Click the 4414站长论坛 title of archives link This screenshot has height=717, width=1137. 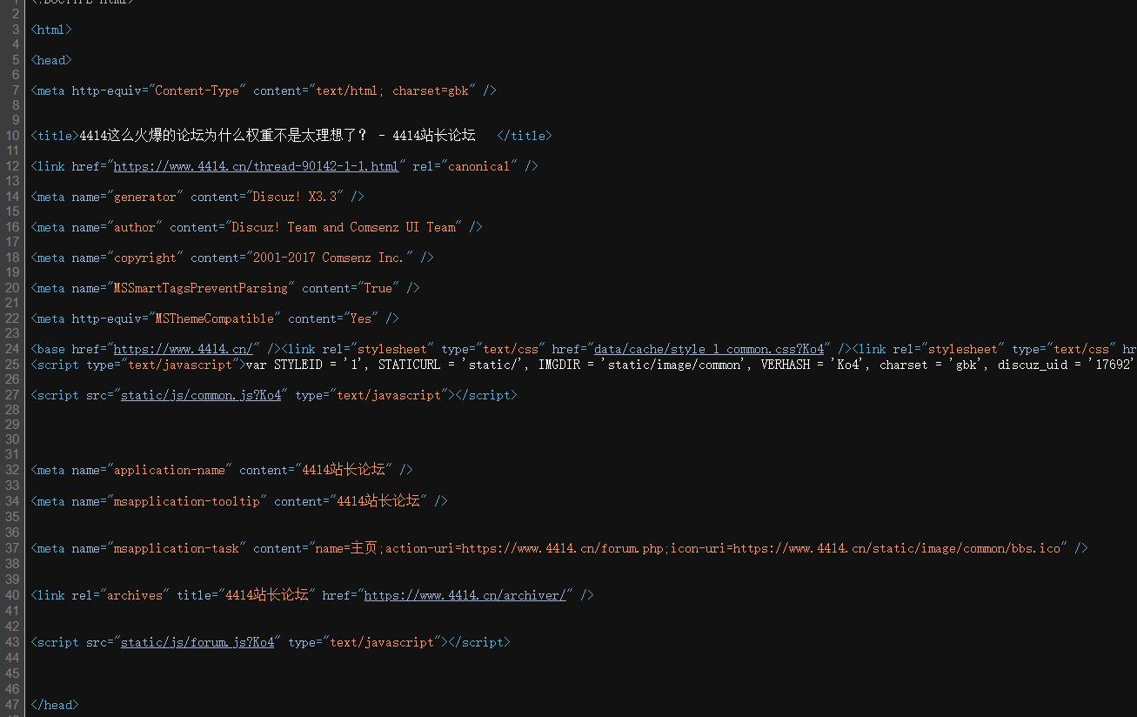pyautogui.click(x=266, y=595)
